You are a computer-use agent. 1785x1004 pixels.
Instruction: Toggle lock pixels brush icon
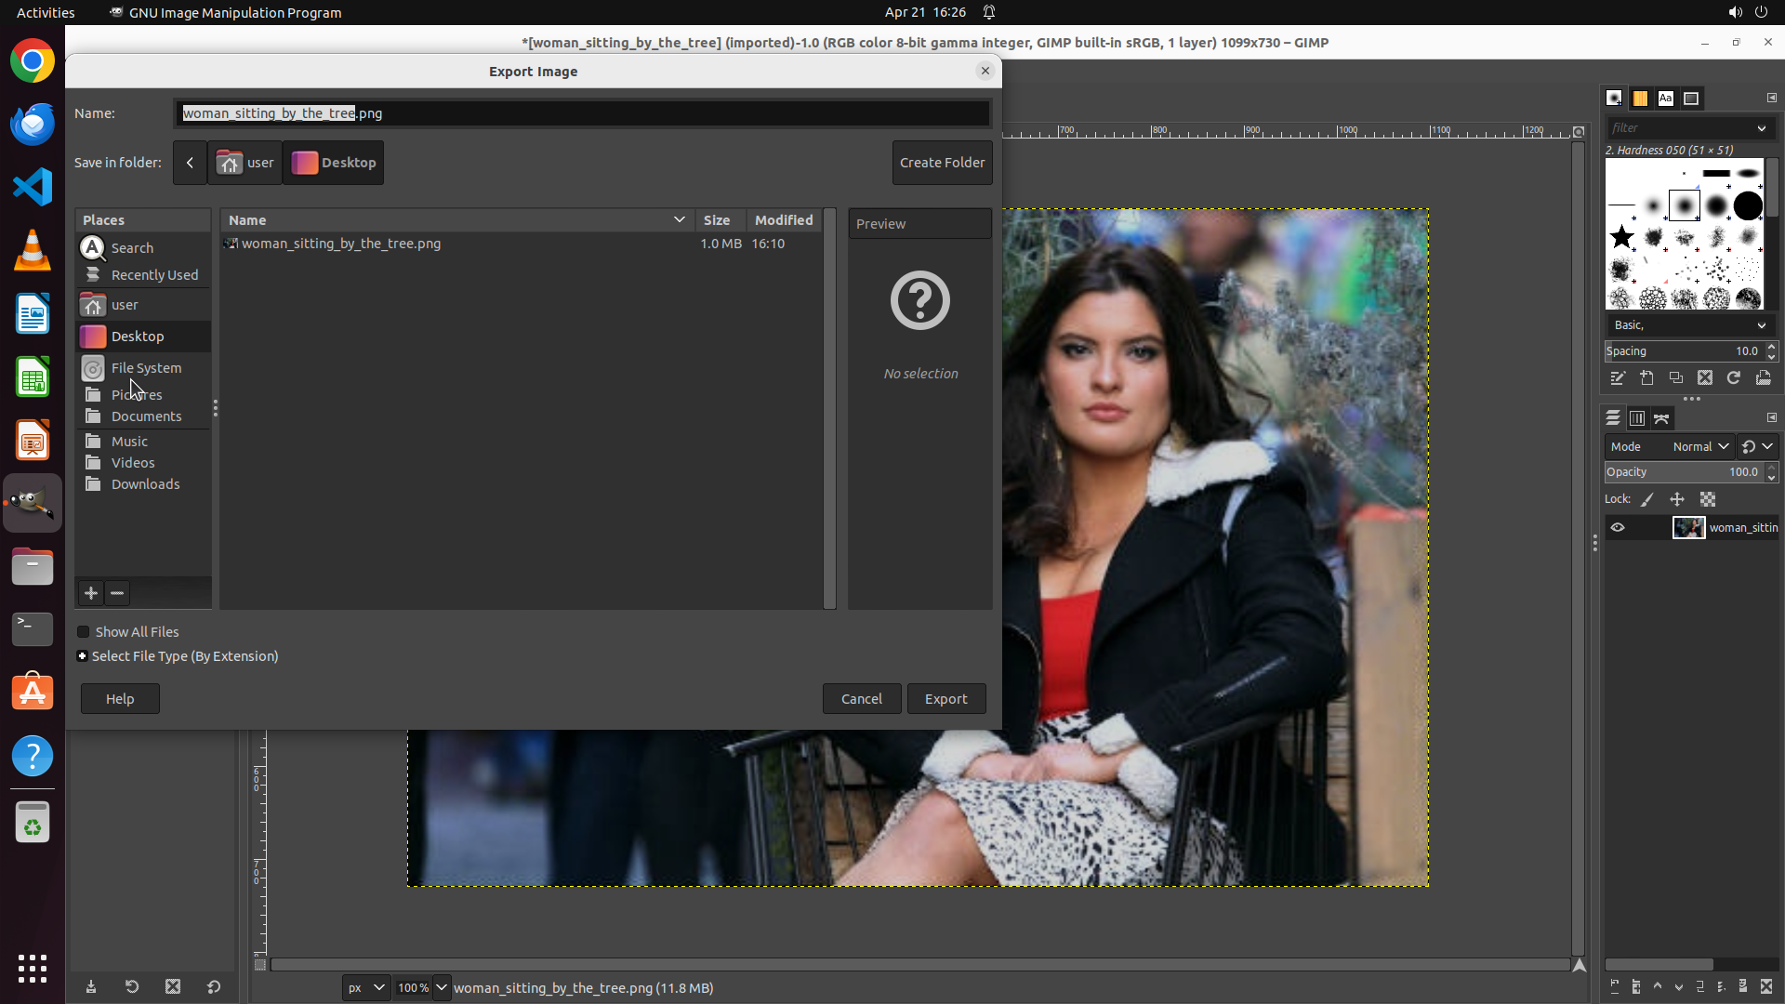coord(1647,499)
